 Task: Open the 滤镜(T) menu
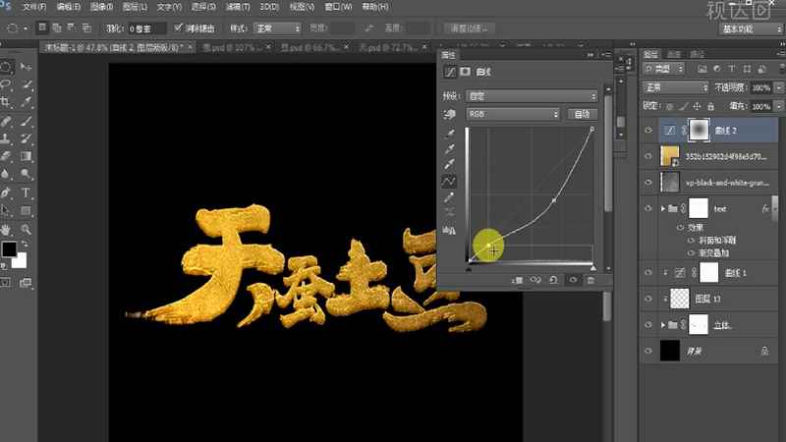click(238, 7)
